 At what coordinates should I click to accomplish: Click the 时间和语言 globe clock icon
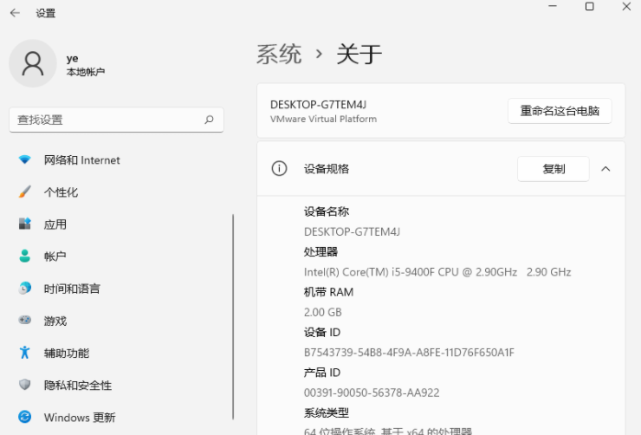(x=25, y=289)
